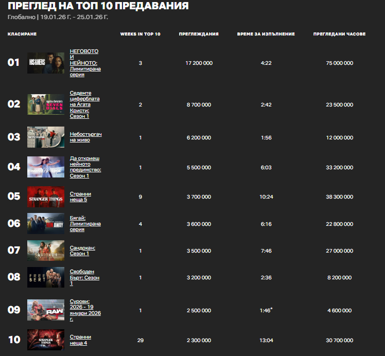
Task: Select the rank 04 figure skating thumbnail
Action: pos(46,167)
